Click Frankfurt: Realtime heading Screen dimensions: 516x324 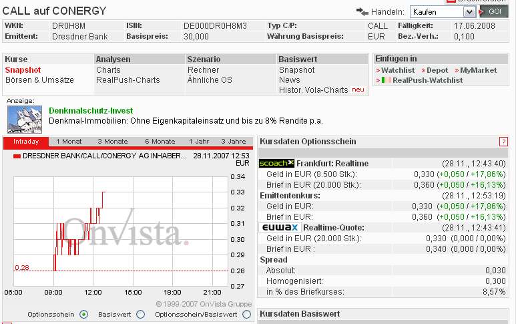click(x=332, y=163)
